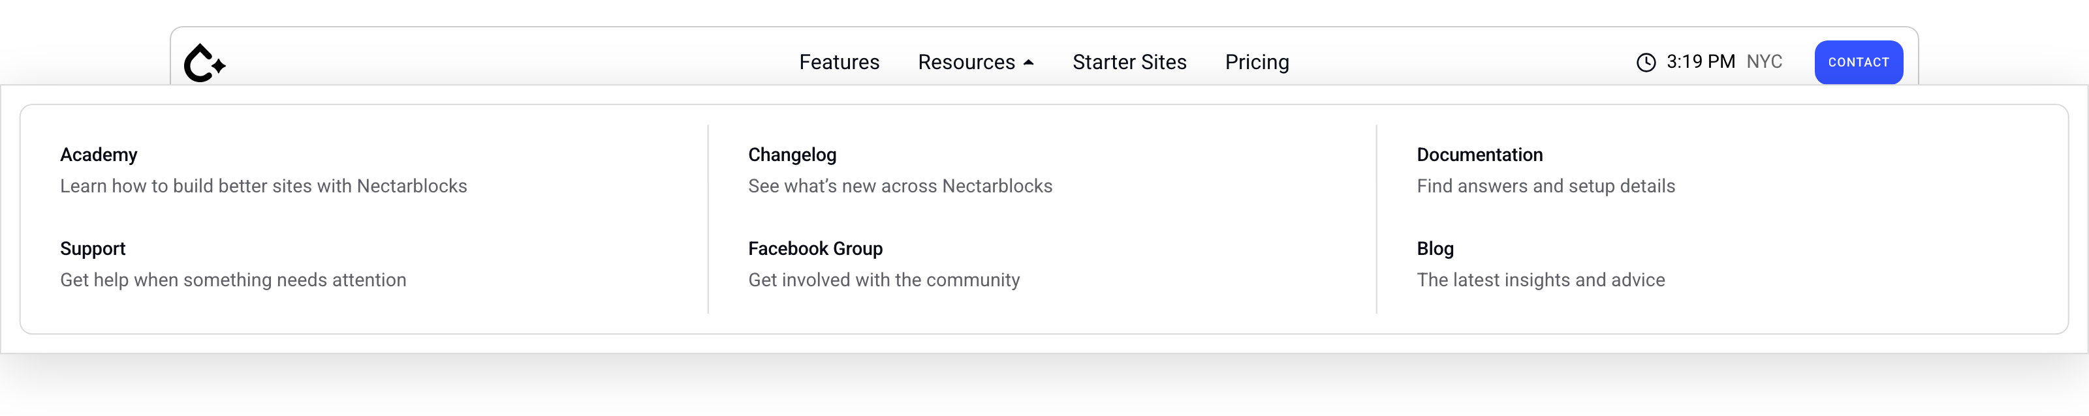Click 'Get involved with the community'
The height and width of the screenshot is (416, 2089).
pos(884,280)
